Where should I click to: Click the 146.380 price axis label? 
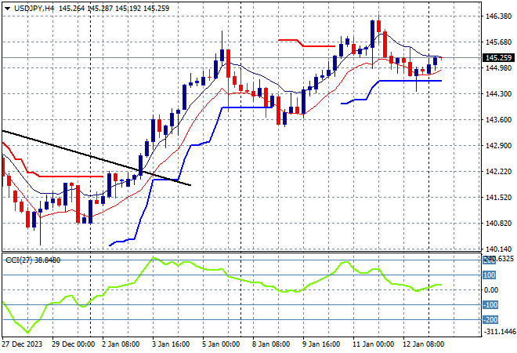click(x=498, y=16)
